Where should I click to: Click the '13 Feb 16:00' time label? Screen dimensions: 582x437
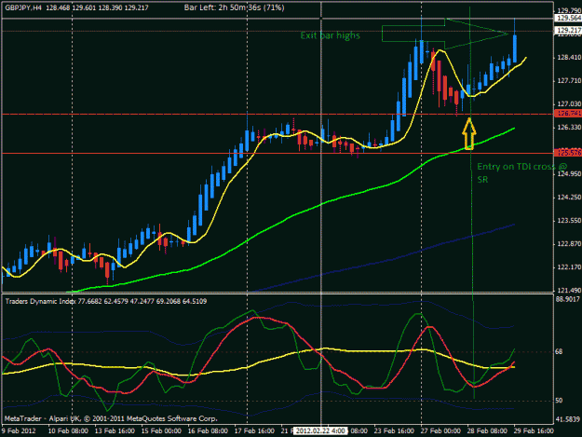coord(115,430)
